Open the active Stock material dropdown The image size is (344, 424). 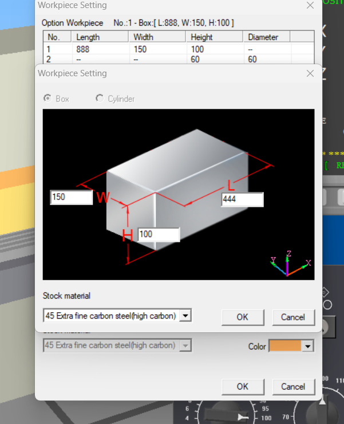(185, 316)
